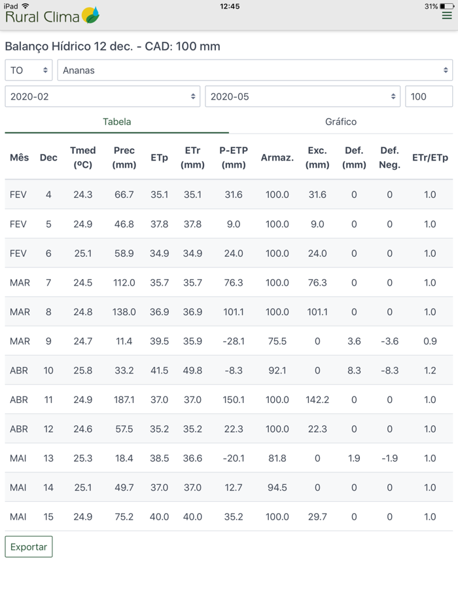This screenshot has width=458, height=612.
Task: Click the Rural Clima logo
Action: (x=52, y=16)
